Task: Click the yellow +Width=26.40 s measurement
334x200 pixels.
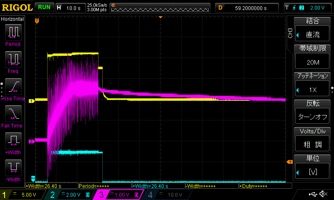Action: [x=52, y=186]
